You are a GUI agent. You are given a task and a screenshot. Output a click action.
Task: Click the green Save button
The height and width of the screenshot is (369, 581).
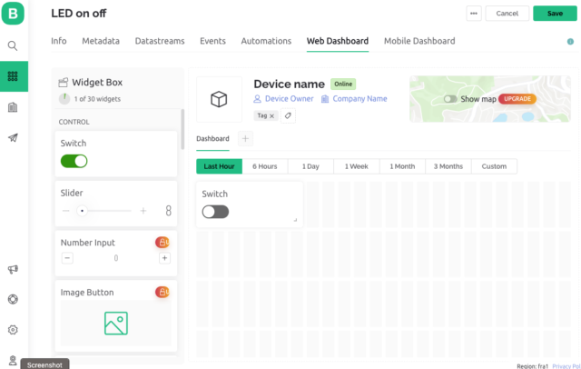point(554,14)
